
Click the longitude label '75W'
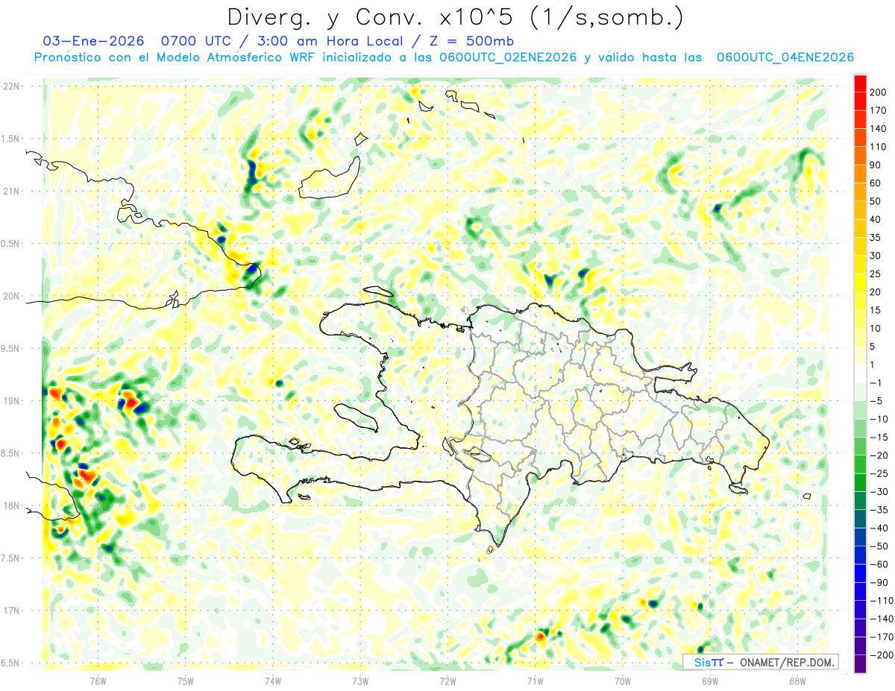tap(186, 681)
